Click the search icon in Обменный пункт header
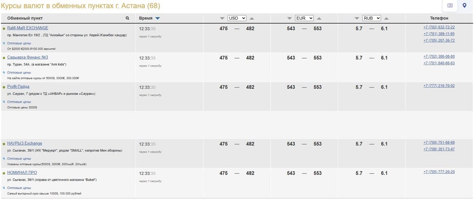Image resolution: width=474 pixels, height=199 pixels. click(x=127, y=18)
